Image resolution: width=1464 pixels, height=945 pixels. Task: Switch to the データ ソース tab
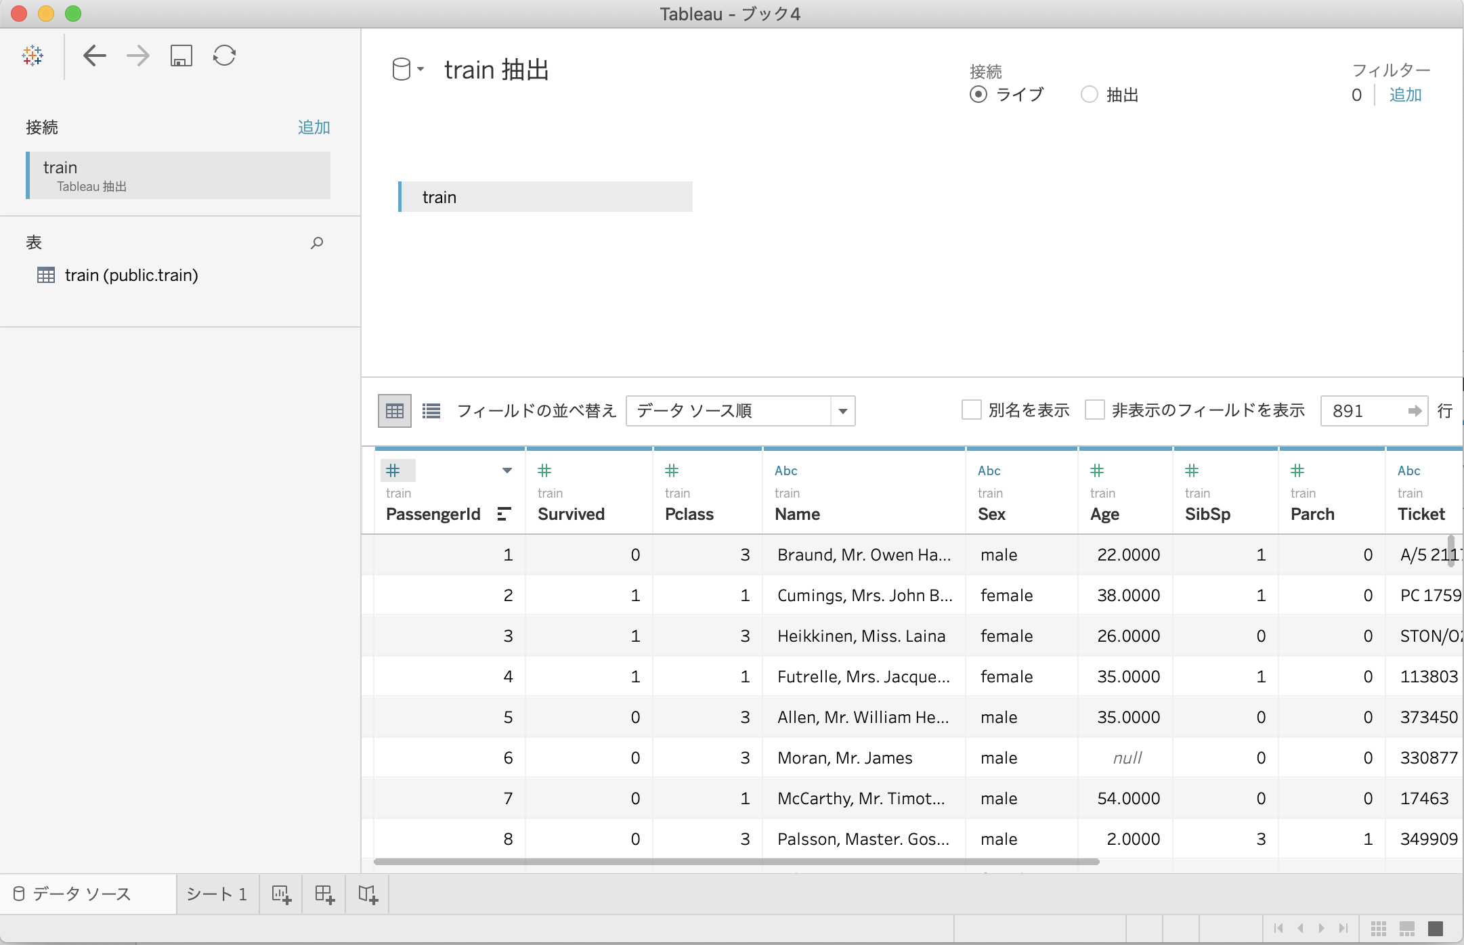[x=81, y=894]
